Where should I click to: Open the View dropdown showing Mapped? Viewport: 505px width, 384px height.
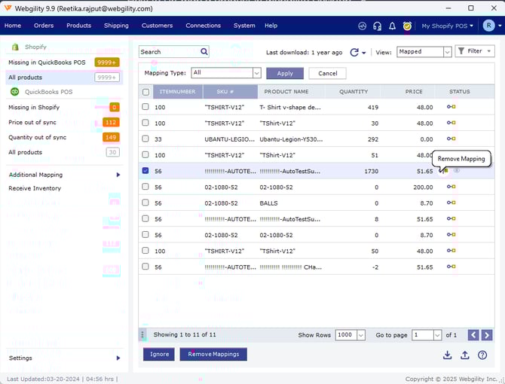447,52
